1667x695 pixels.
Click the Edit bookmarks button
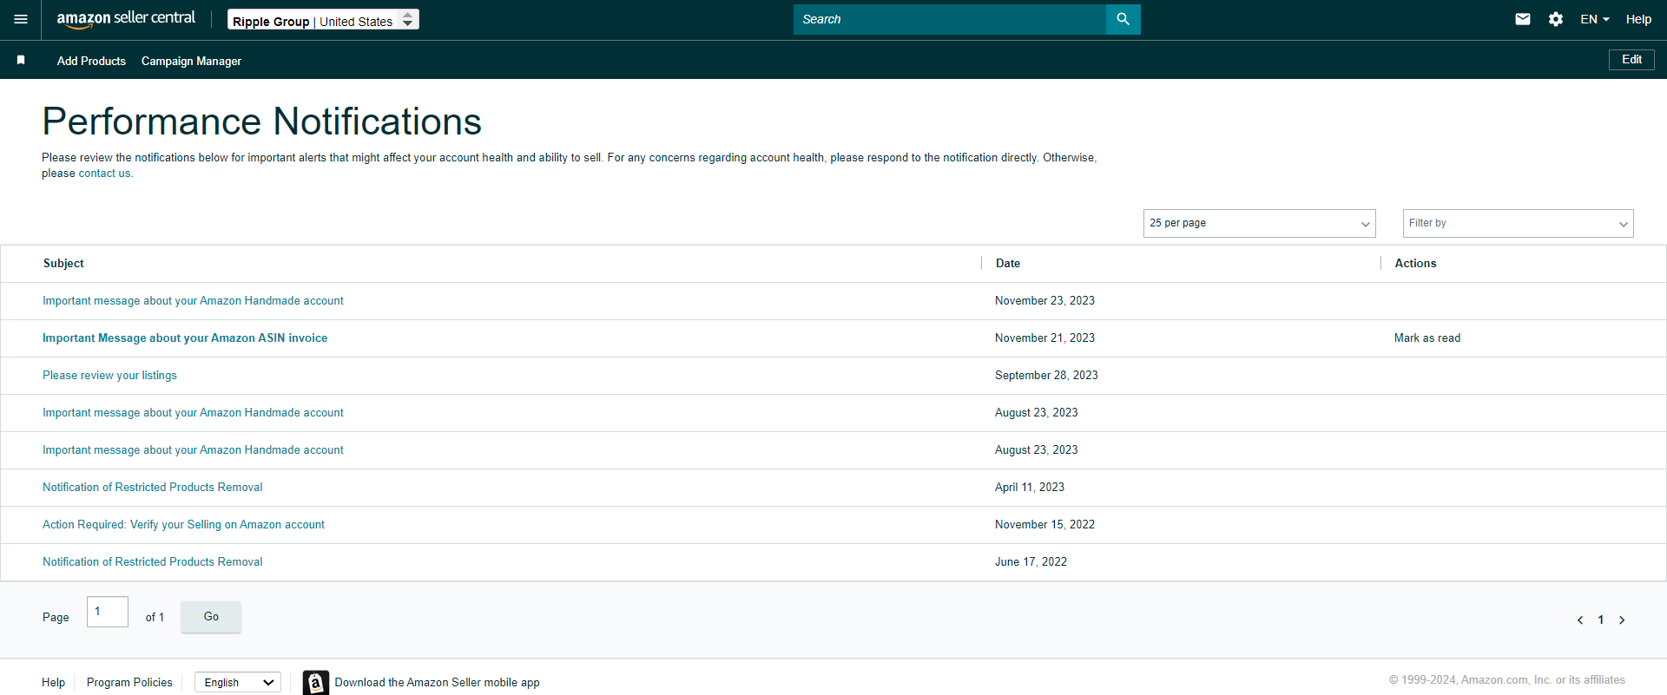click(1631, 60)
